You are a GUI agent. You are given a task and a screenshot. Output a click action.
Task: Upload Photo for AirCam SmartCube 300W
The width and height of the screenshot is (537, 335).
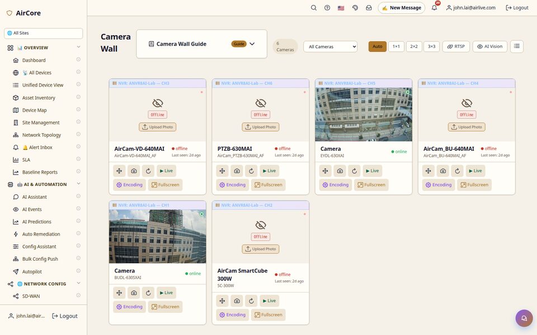(261, 249)
